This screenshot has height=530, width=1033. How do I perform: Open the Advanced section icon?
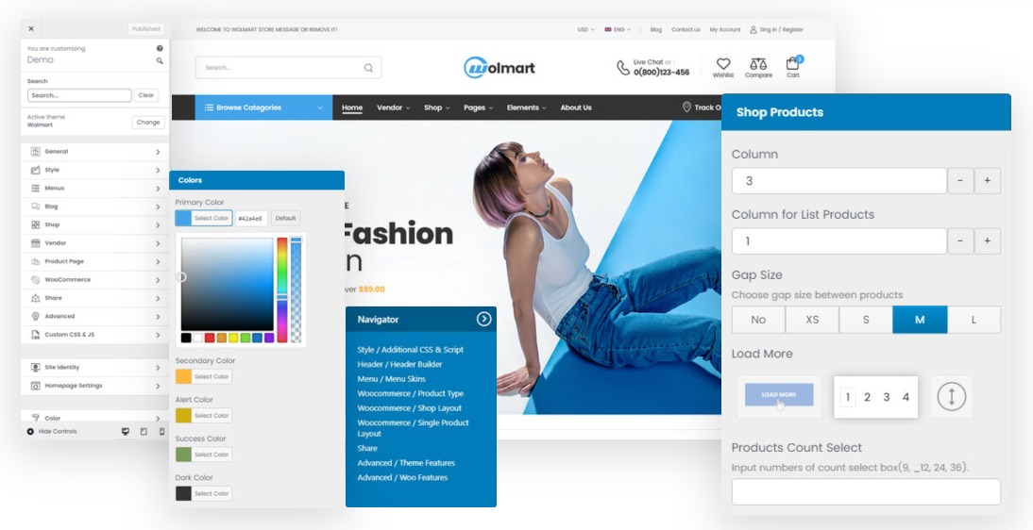(x=36, y=317)
